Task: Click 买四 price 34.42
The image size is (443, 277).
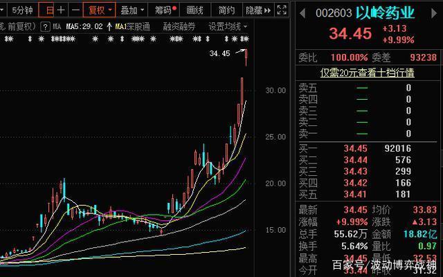Action: tap(355, 183)
